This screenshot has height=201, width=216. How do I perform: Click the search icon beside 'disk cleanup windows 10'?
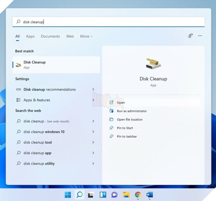pos(19,132)
